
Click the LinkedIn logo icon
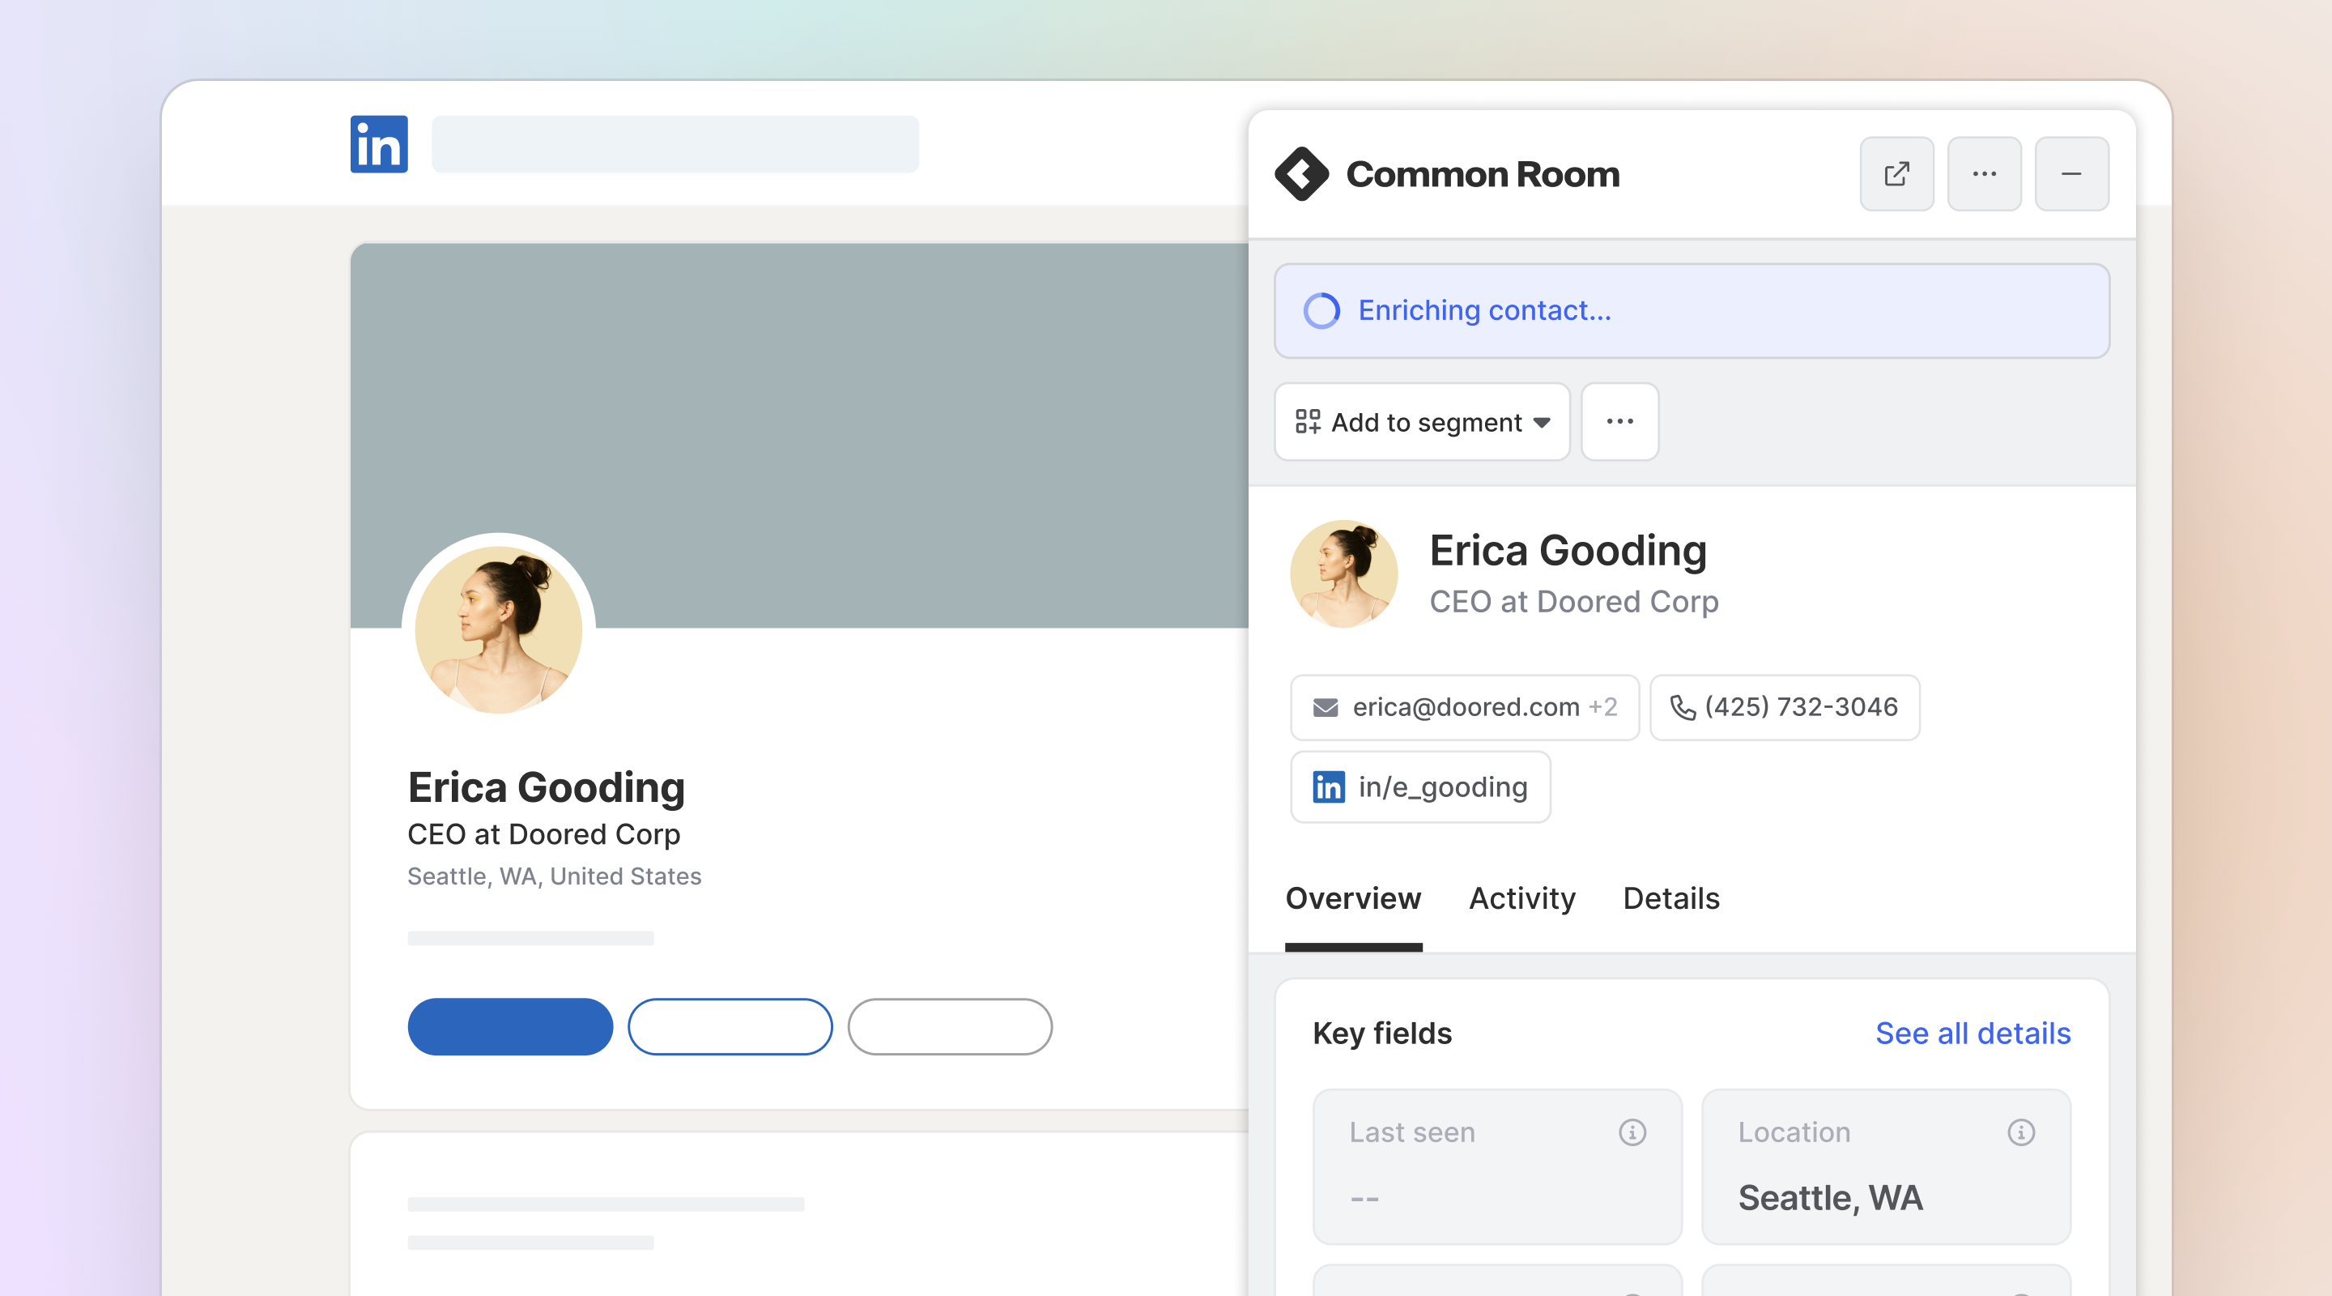(x=378, y=144)
